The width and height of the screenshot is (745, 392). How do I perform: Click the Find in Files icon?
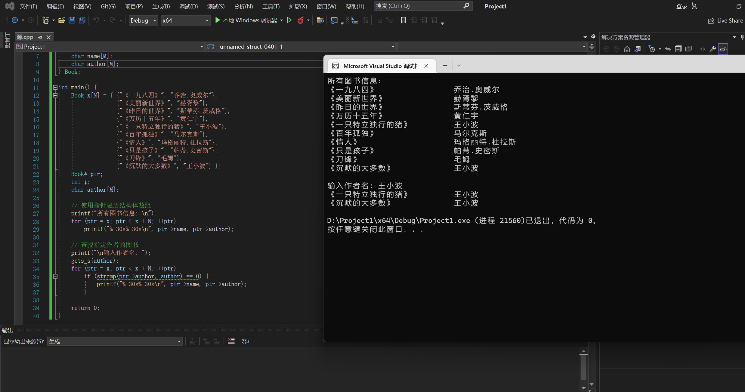click(x=320, y=20)
